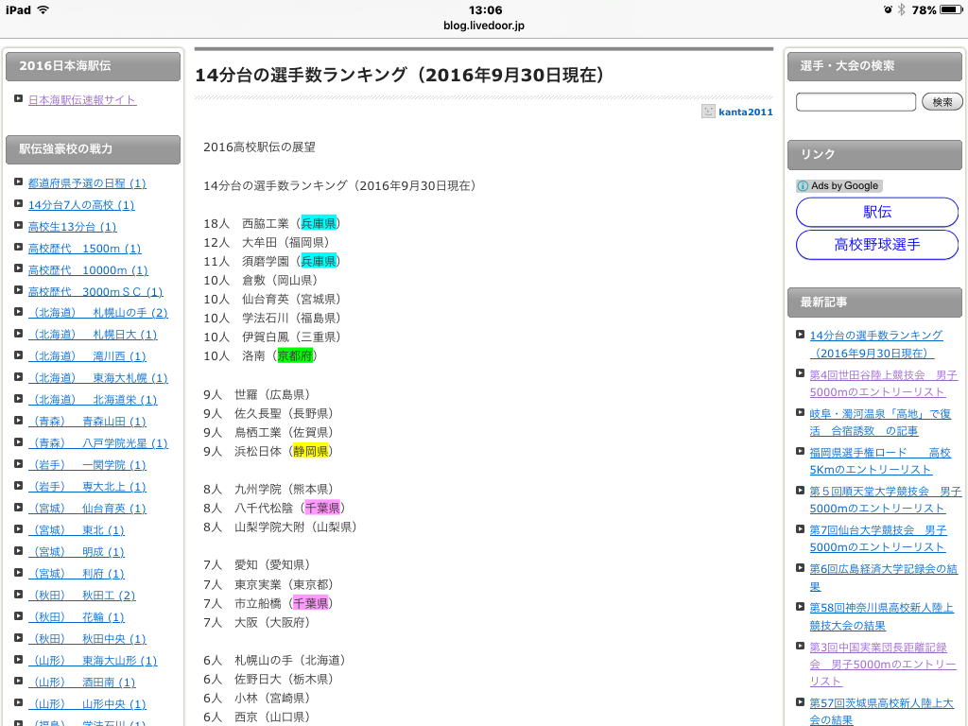Open sidebar link (青森) 八戸学院光星 (1)
This screenshot has width=968, height=726.
click(98, 442)
